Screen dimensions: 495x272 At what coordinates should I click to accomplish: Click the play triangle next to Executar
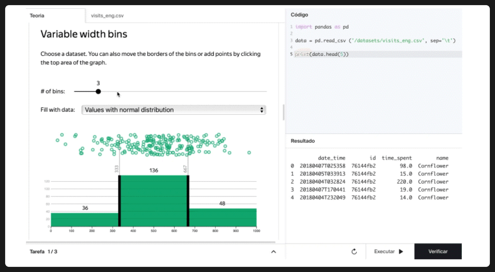pyautogui.click(x=401, y=251)
